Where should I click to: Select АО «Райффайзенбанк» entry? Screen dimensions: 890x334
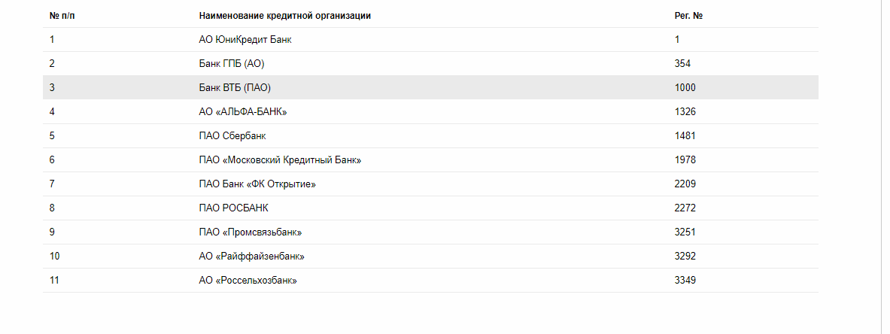click(251, 257)
